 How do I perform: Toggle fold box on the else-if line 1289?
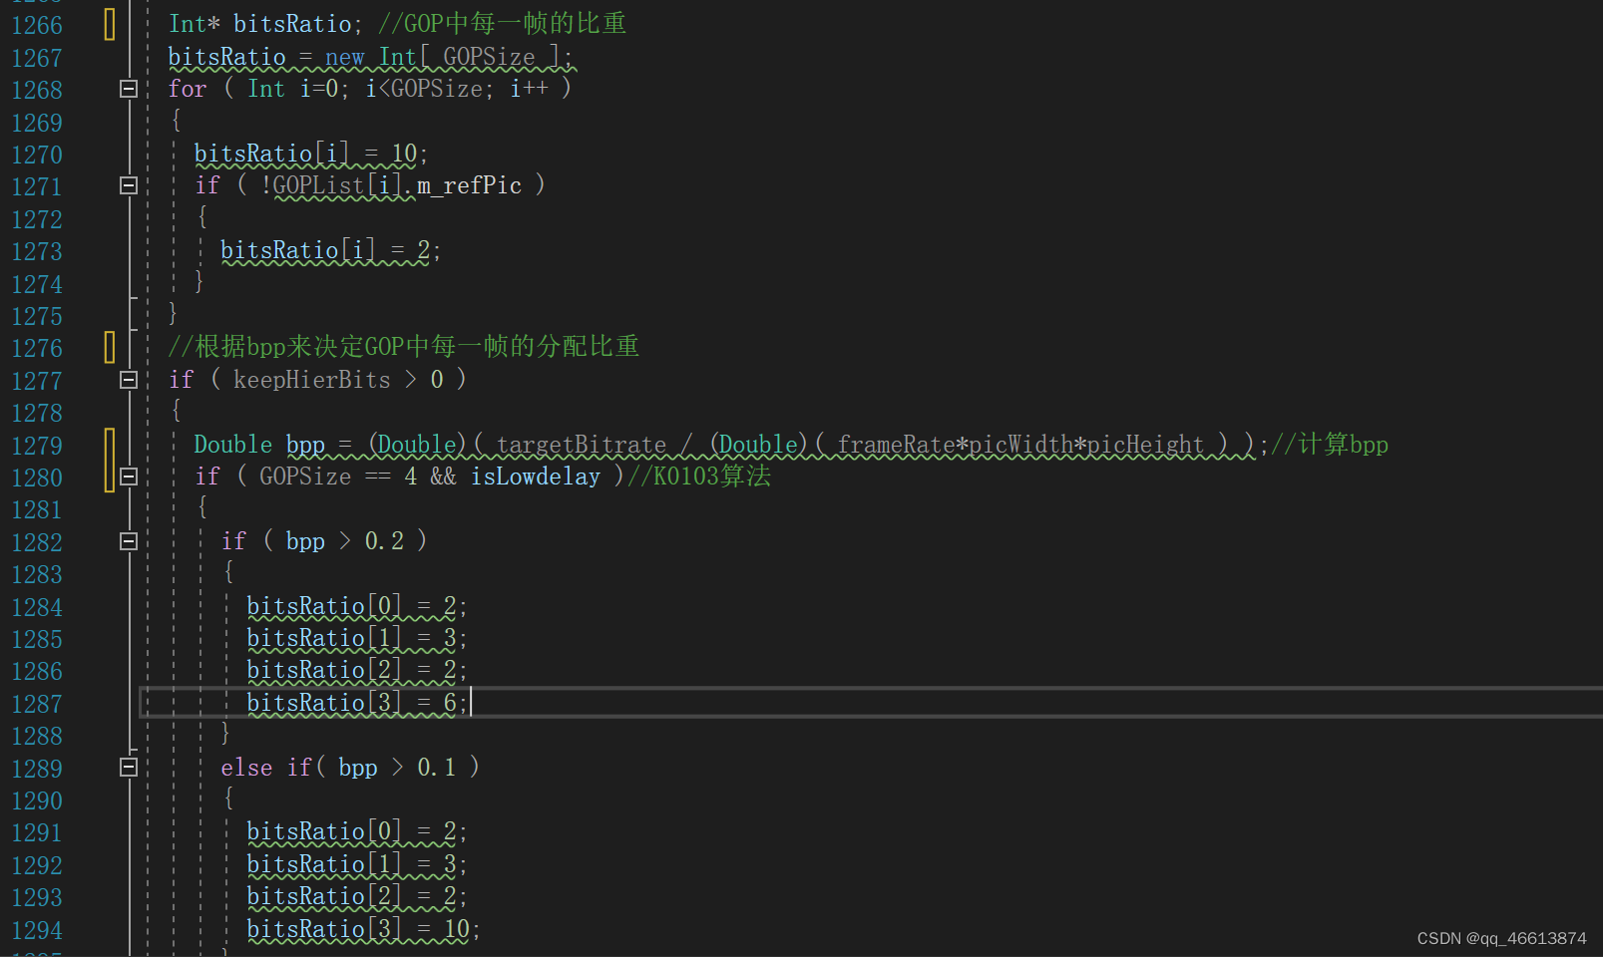coord(128,768)
